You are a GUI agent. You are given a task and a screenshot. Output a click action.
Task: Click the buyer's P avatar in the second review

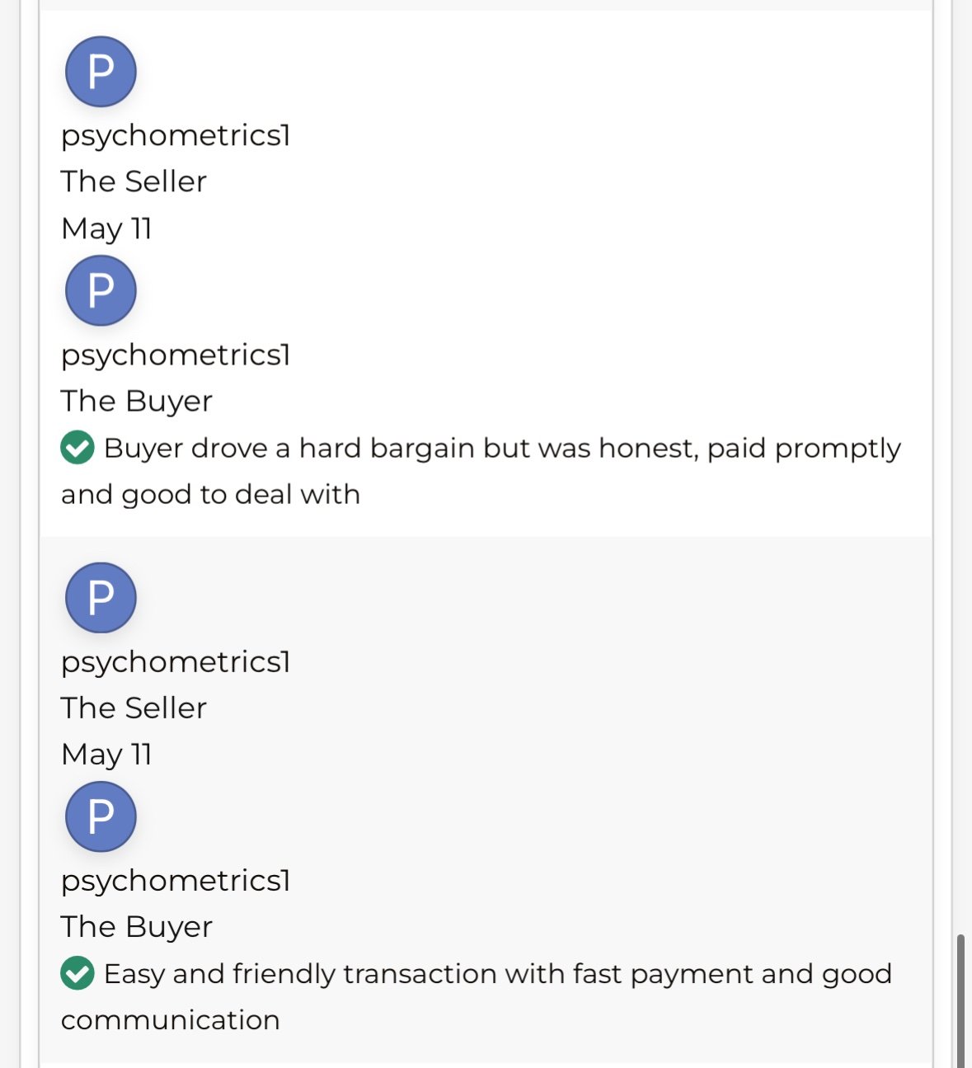pyautogui.click(x=101, y=816)
